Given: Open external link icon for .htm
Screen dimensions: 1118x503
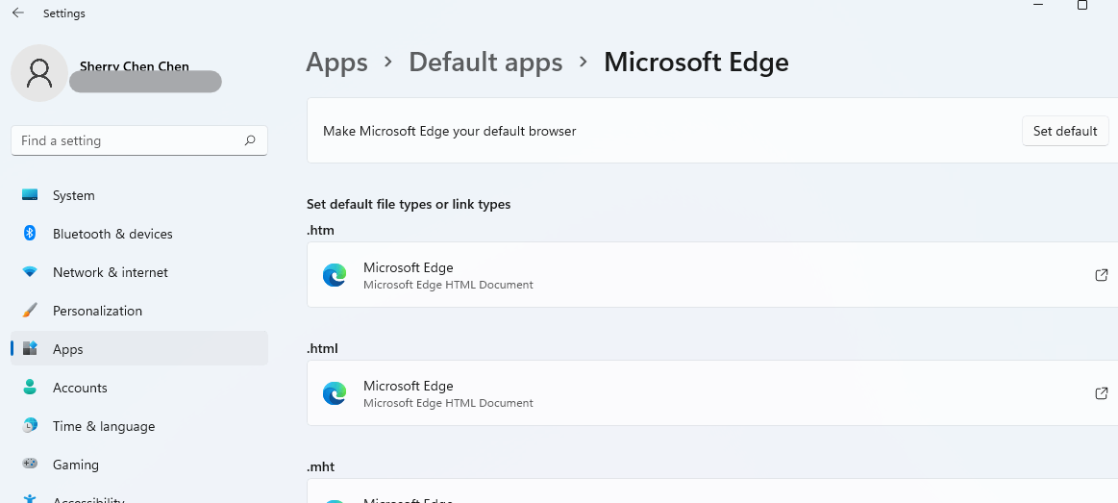Looking at the screenshot, I should [x=1102, y=275].
